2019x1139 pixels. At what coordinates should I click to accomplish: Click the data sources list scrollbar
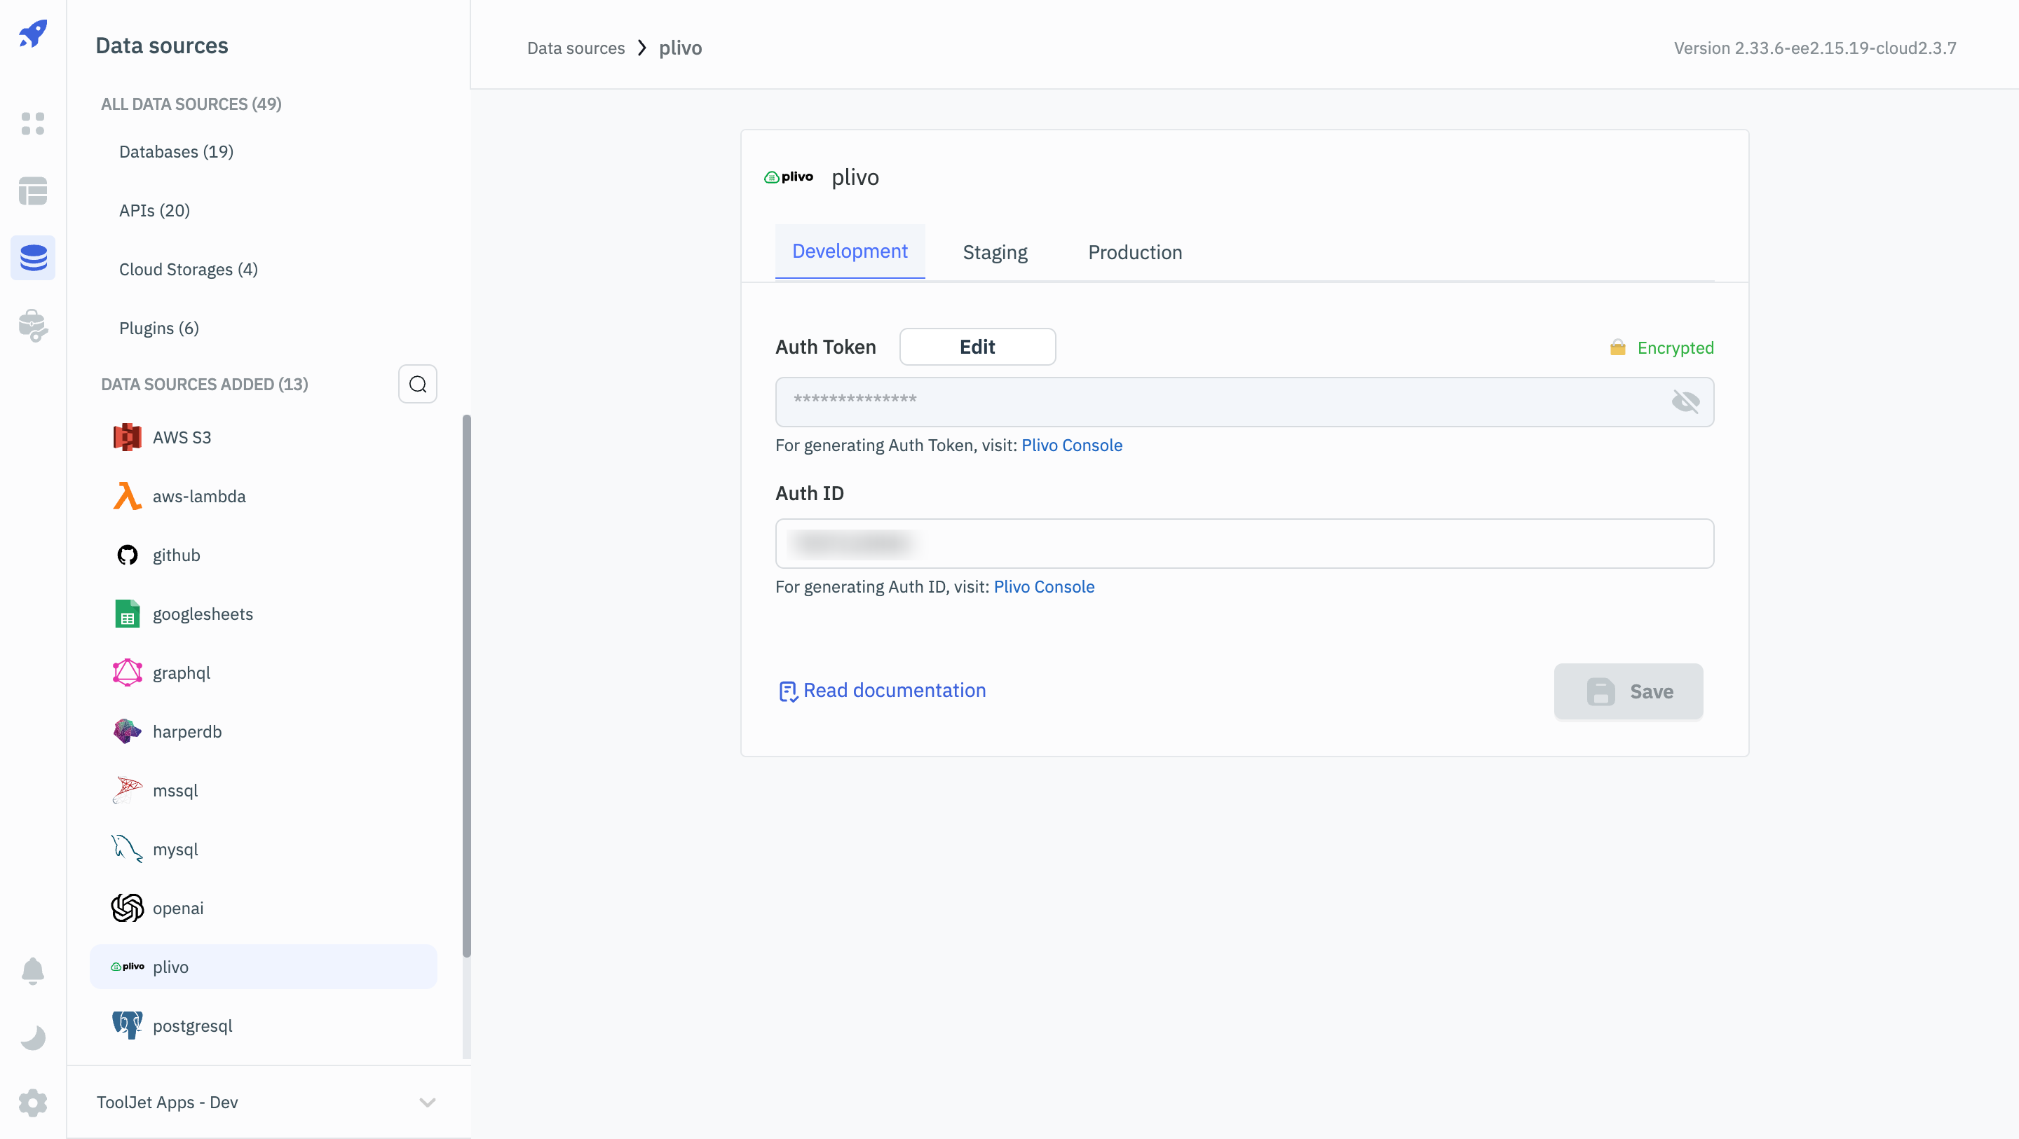466,686
